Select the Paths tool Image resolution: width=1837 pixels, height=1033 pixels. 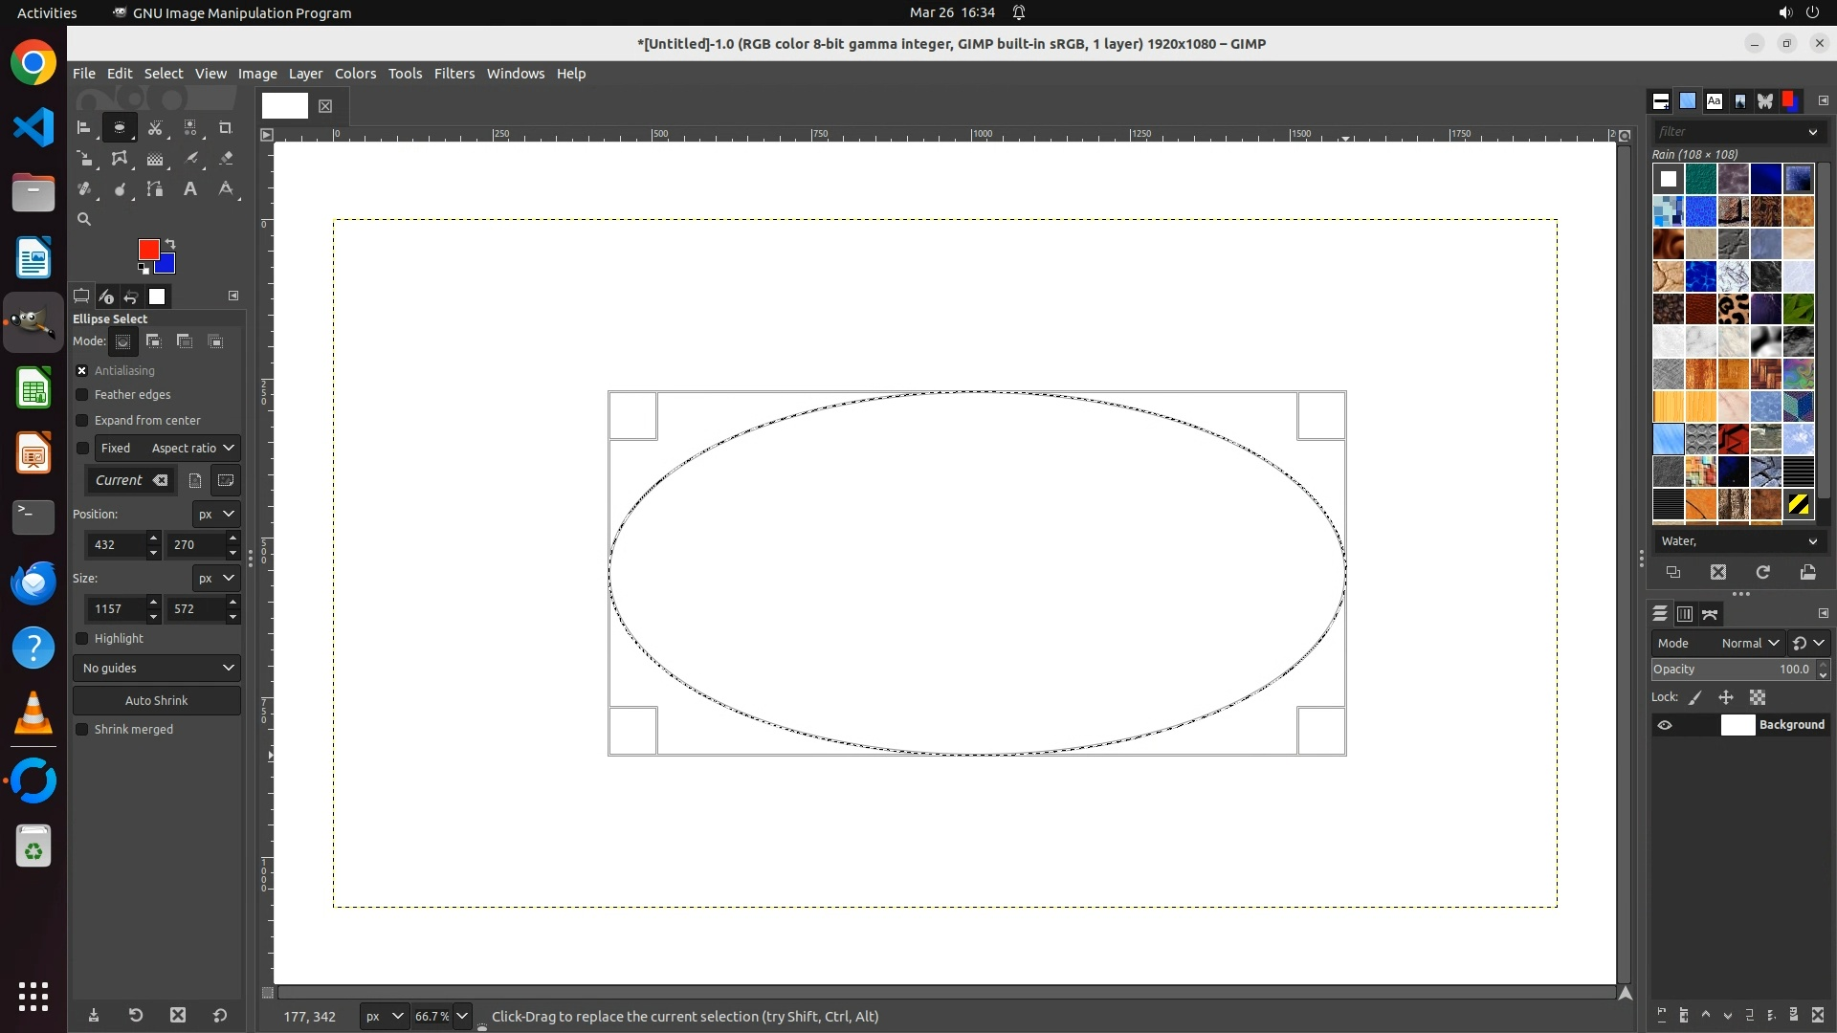(x=155, y=189)
